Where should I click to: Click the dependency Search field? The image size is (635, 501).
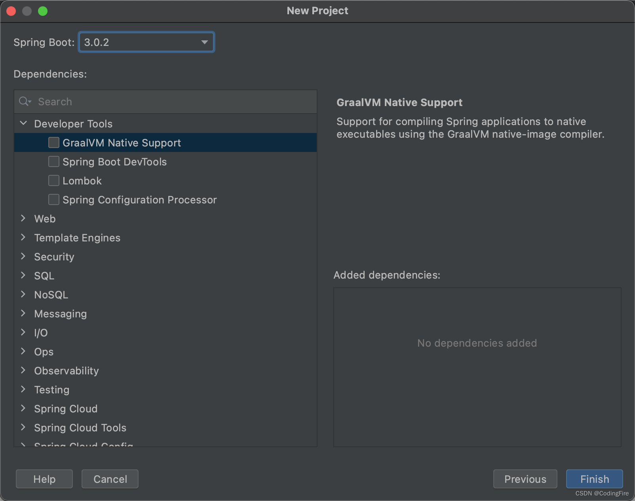(165, 102)
